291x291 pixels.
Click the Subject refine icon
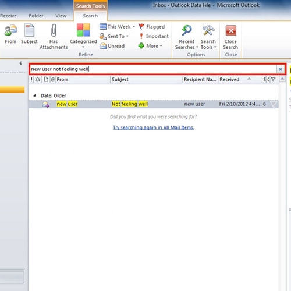click(29, 30)
